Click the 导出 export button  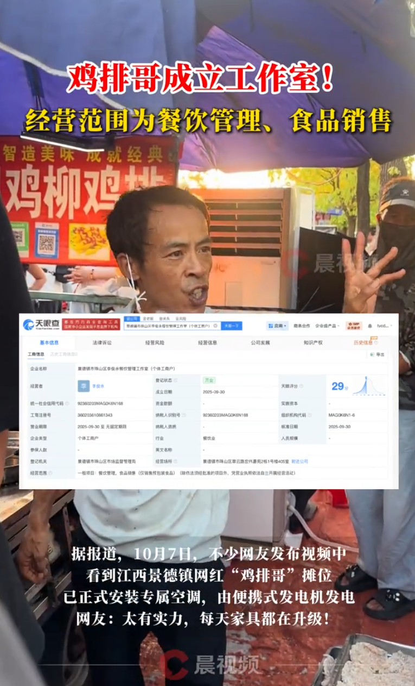378,354
